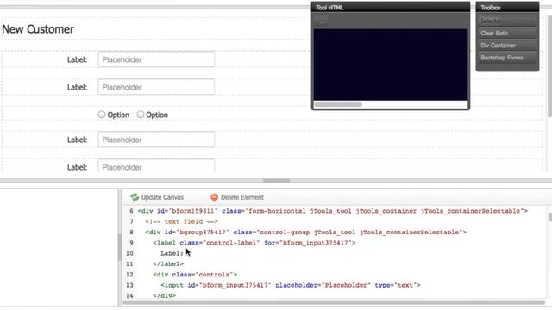The height and width of the screenshot is (310, 552).
Task: Click line number 13 in the gutter
Action: (x=129, y=285)
